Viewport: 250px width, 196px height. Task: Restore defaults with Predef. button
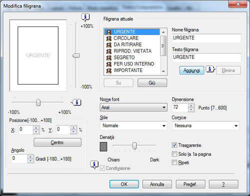[190, 184]
